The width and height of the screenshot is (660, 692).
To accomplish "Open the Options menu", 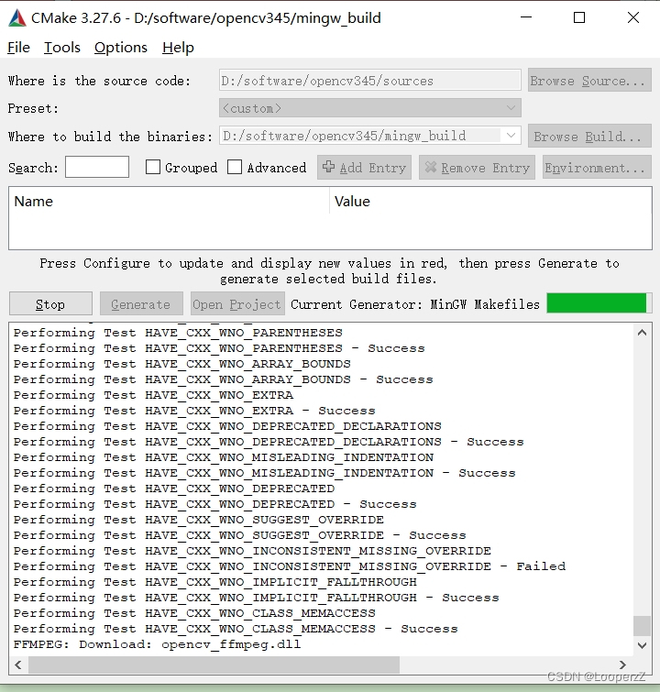I will 121,48.
